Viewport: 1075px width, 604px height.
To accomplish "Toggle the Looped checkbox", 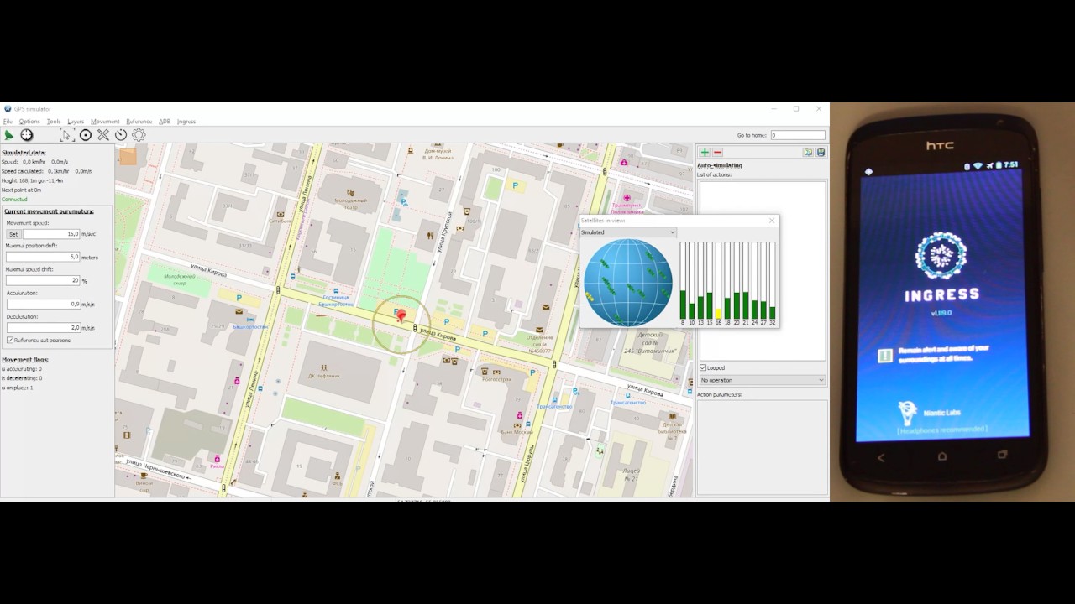I will click(x=703, y=367).
